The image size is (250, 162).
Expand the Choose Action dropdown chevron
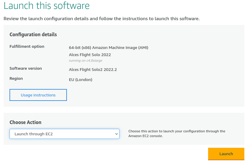(x=117, y=134)
